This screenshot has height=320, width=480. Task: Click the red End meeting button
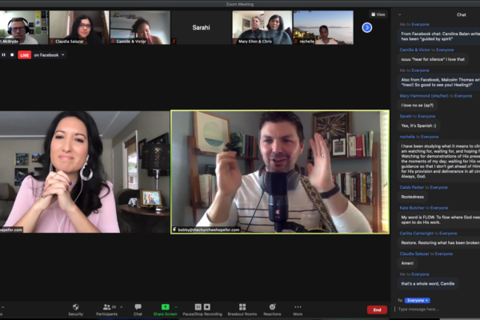(377, 310)
